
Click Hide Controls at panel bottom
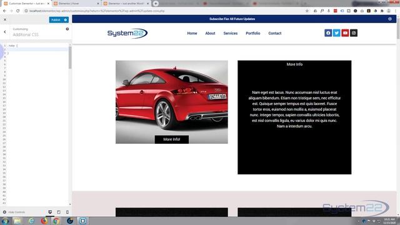click(x=14, y=212)
